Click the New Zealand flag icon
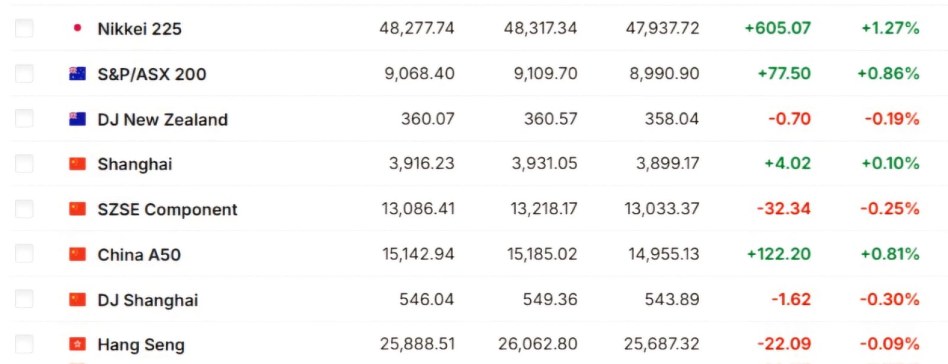This screenshot has width=948, height=364. (78, 119)
